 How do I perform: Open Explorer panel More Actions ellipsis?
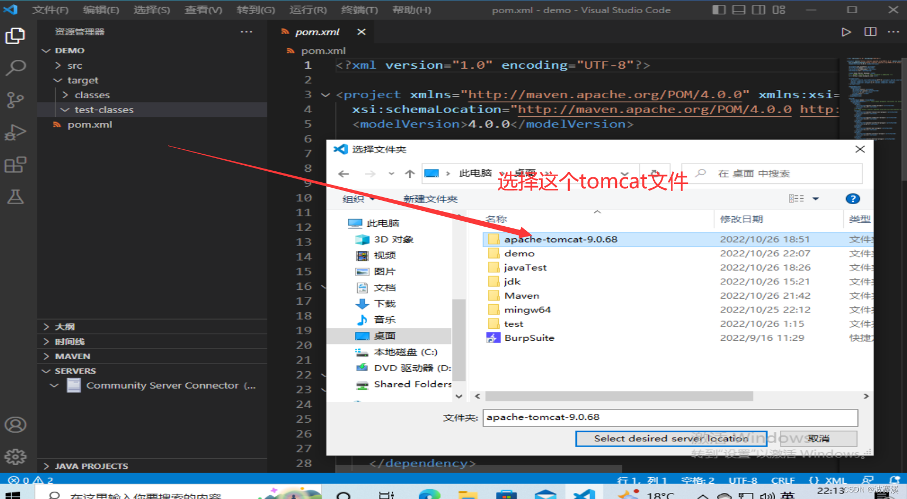[246, 32]
